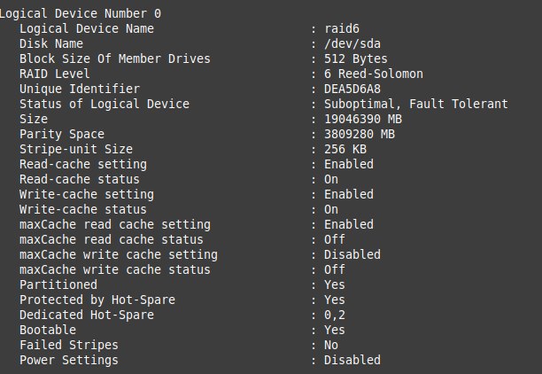542x374 pixels.
Task: Click the 'Protected by Hot-Spare' label
Action: tap(97, 300)
